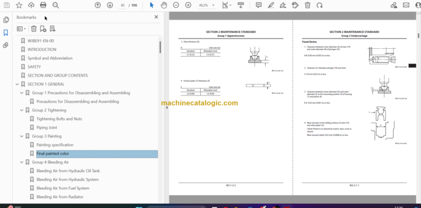
Task: Open the Symbol and Abbreviation bookmark
Action: pos(50,58)
